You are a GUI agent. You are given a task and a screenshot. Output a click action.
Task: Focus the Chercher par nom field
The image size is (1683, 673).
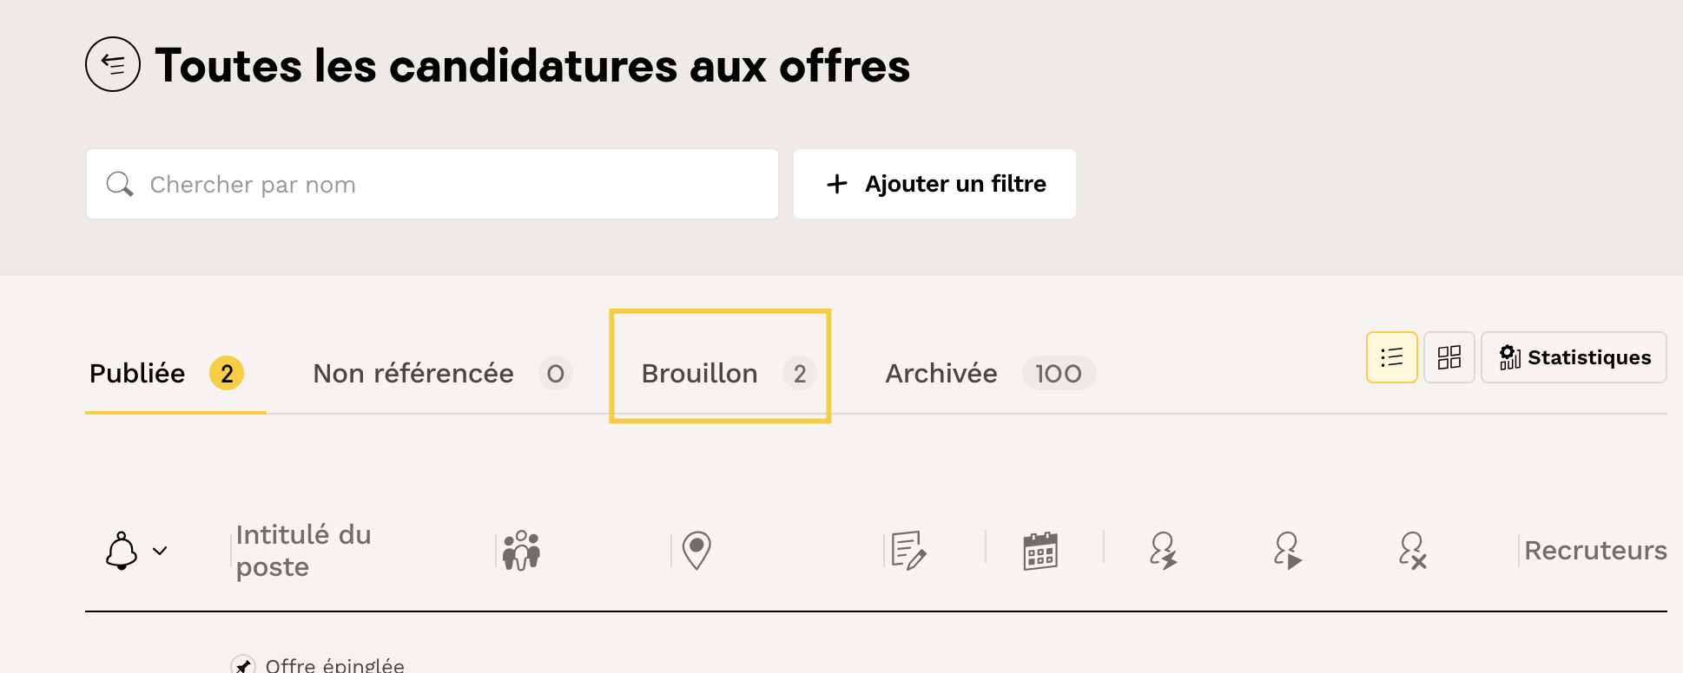452,184
